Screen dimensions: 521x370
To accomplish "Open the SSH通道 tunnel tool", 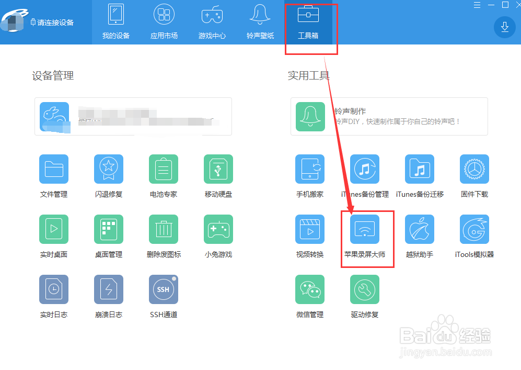I will coord(164,289).
